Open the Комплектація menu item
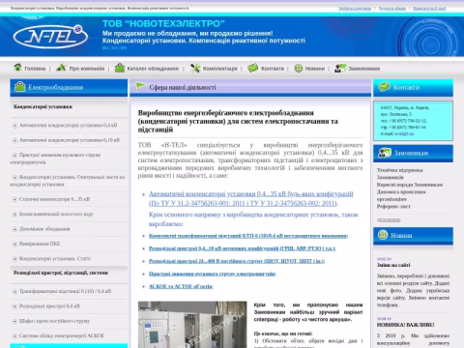464x348 pixels. click(x=219, y=69)
